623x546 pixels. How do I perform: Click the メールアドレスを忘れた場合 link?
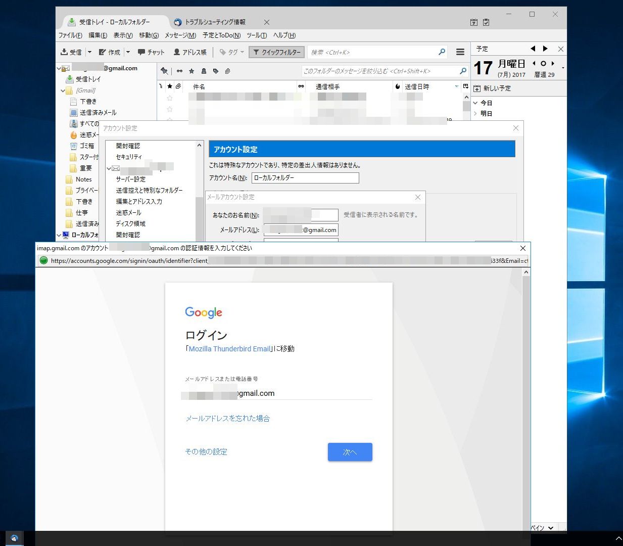point(227,419)
